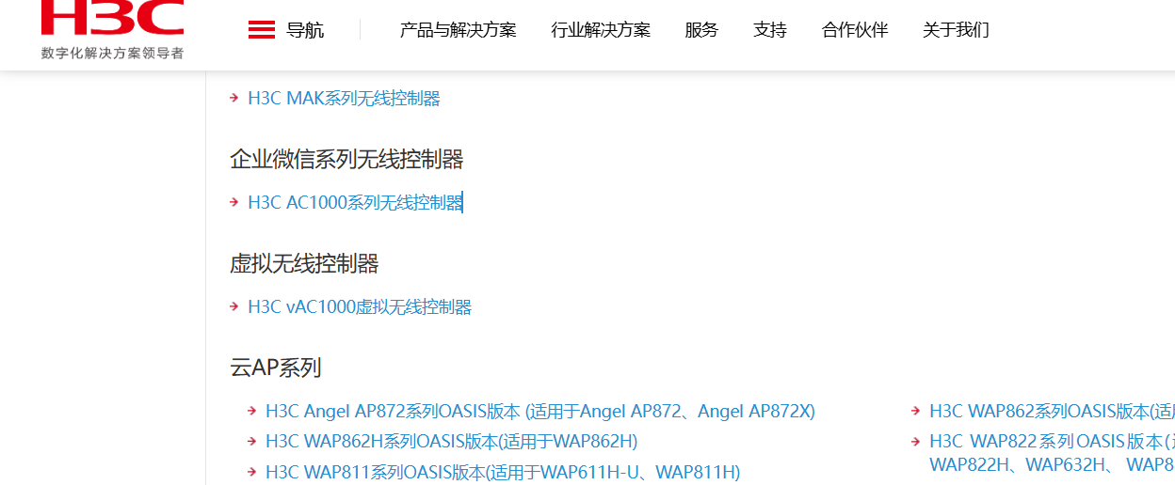Open the 行业解决方案 menu
This screenshot has height=485, width=1175.
(601, 30)
